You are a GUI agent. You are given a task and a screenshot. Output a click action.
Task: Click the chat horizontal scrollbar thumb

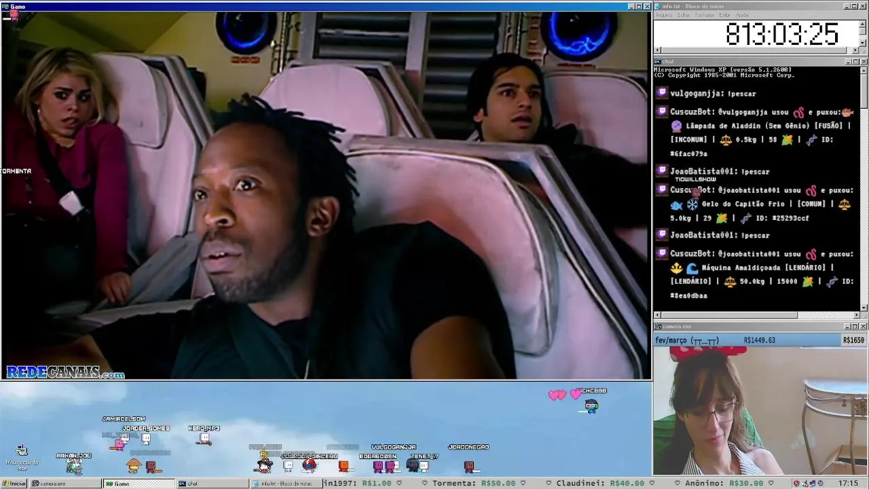[729, 315]
